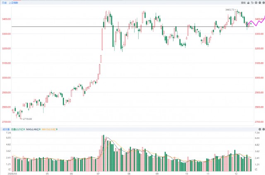Viewport: 265px width, 175px height.
Task: Expand the MA5 indicator dropdown arrow
Action: click(39, 129)
